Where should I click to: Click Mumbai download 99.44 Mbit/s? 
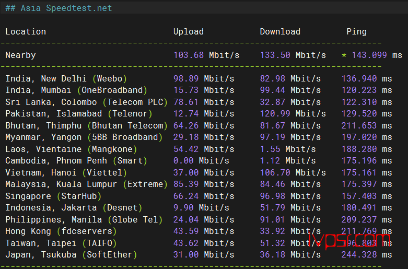[290, 90]
